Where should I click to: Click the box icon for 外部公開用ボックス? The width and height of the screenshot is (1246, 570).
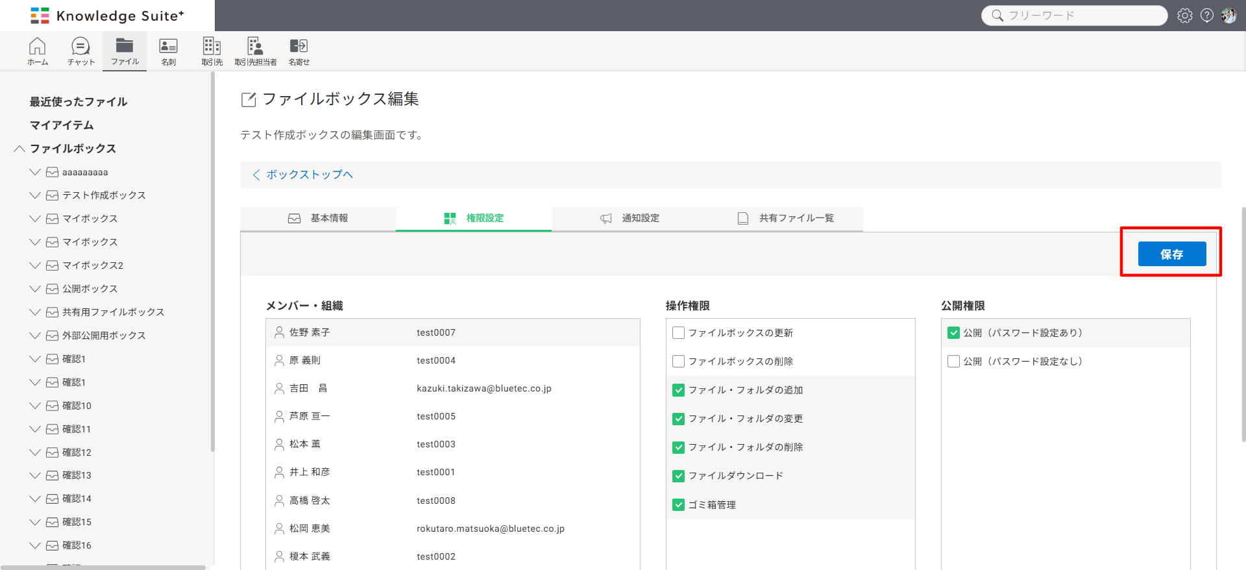(x=53, y=336)
